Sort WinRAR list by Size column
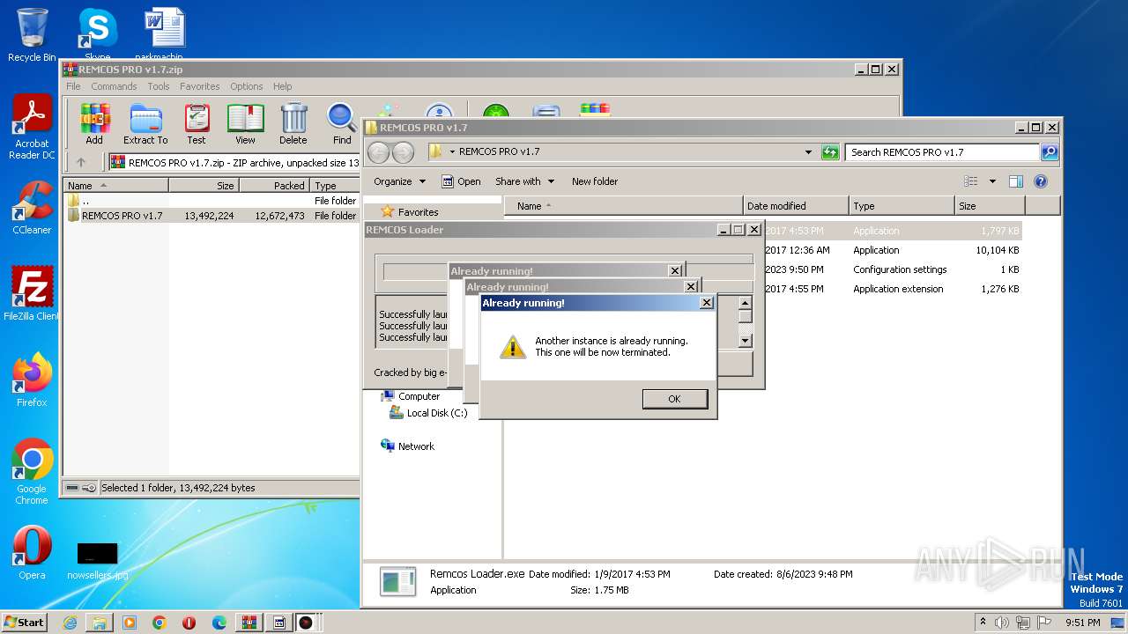This screenshot has height=634, width=1128. [x=204, y=186]
